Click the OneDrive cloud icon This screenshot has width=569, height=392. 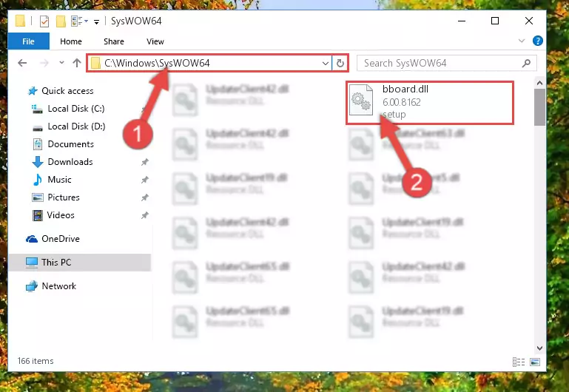tap(32, 239)
